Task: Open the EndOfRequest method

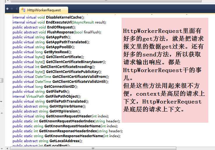Action: (60, 27)
